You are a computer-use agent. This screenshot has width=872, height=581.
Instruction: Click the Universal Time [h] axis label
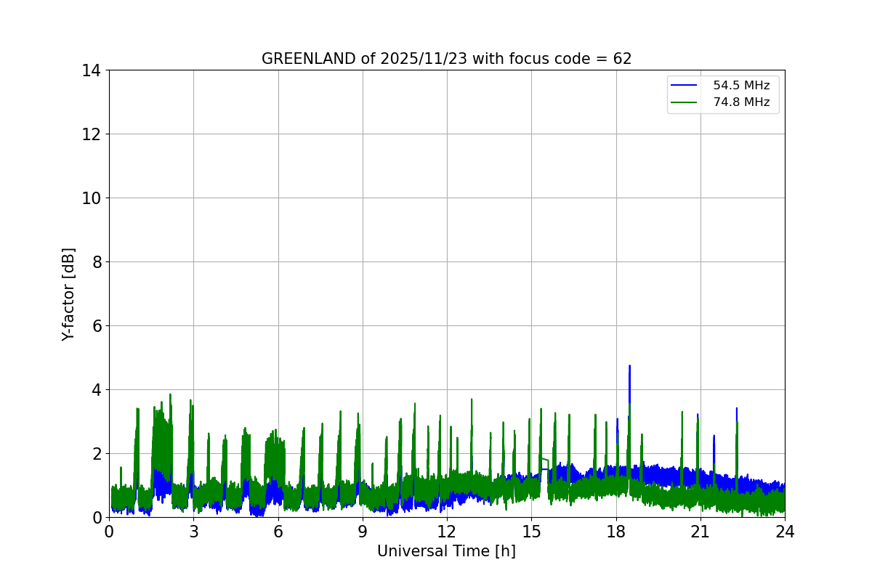tap(446, 552)
